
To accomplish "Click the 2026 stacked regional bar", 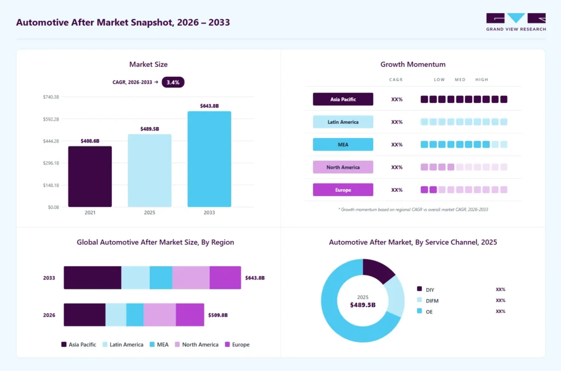I will (134, 315).
